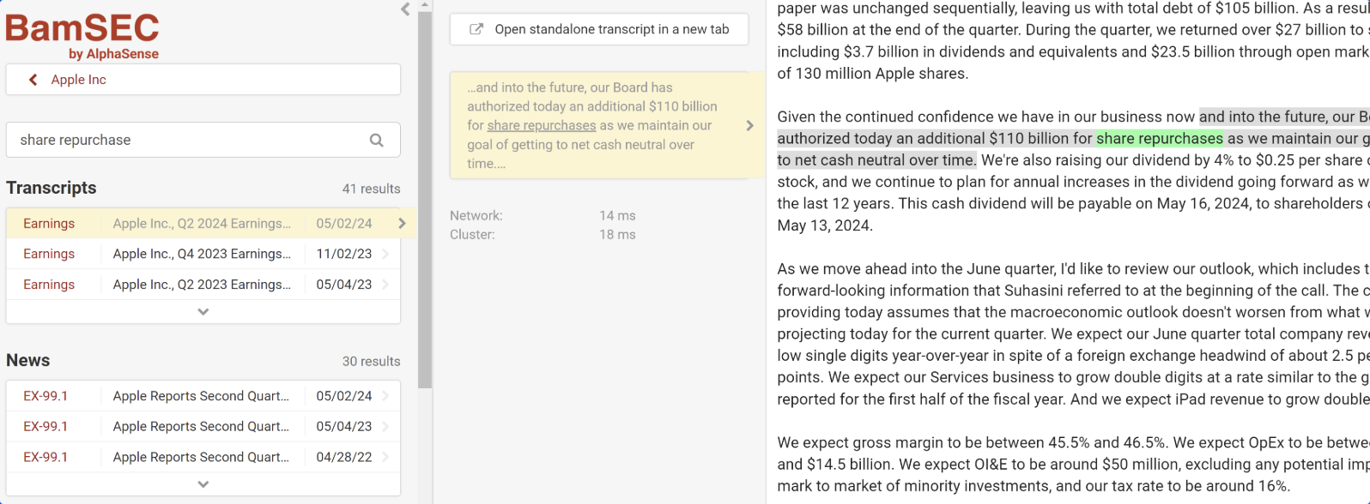Click Open standalone transcript in a new tab
This screenshot has width=1370, height=504.
(598, 28)
